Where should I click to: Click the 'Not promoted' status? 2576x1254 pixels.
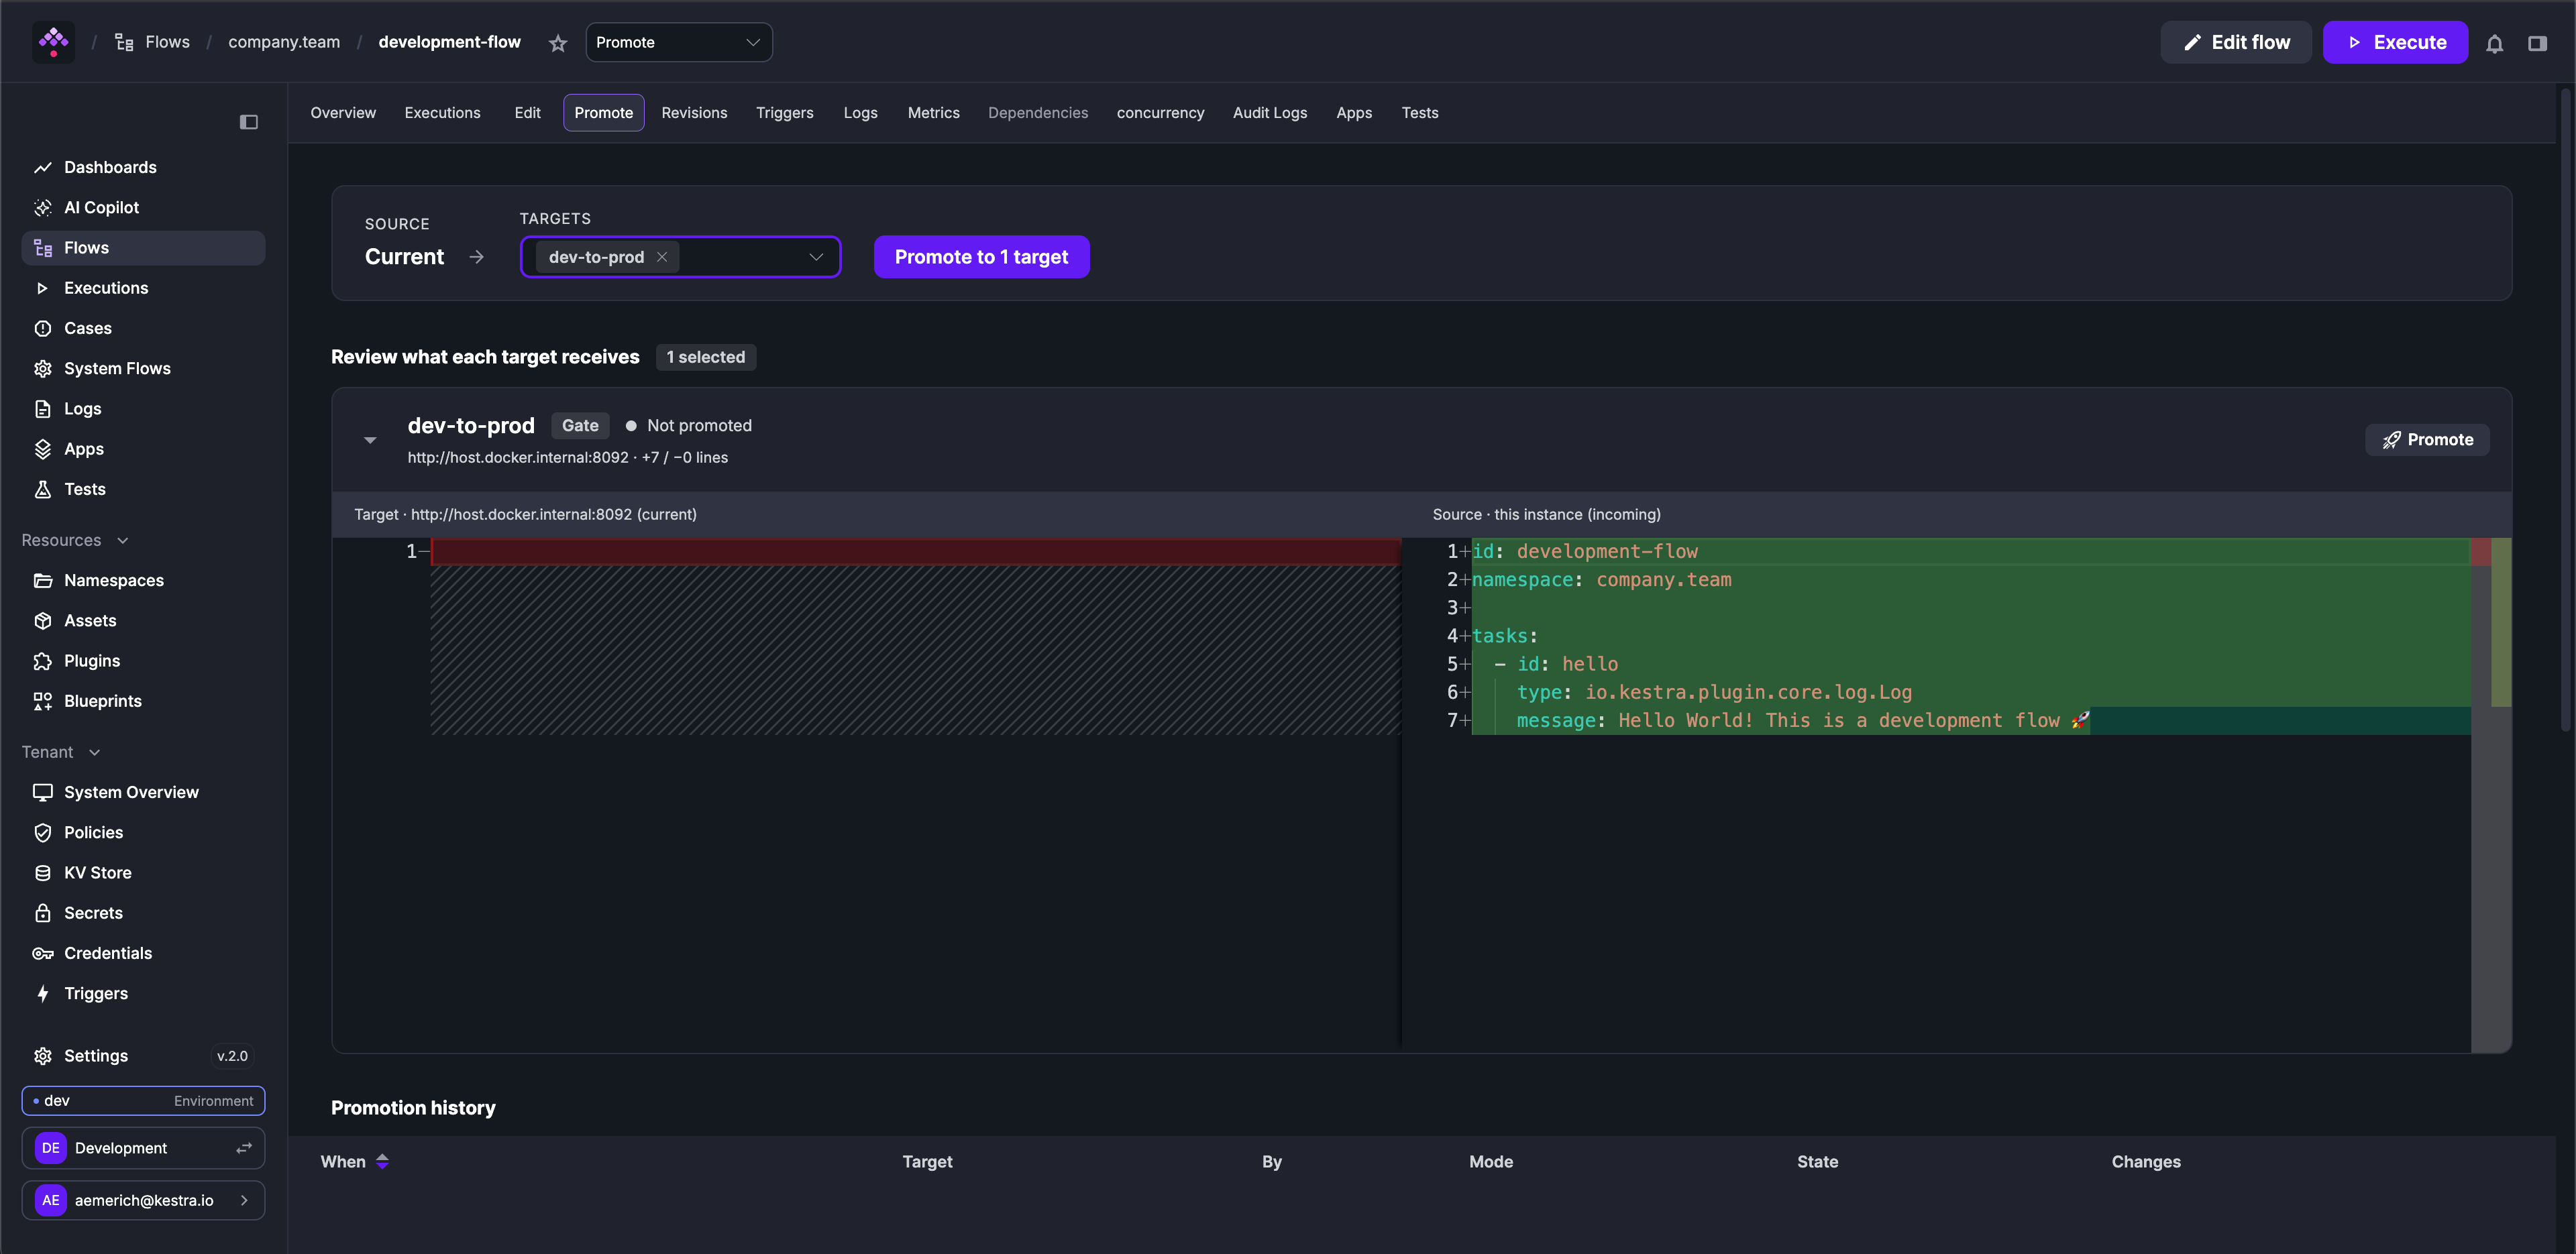point(689,425)
